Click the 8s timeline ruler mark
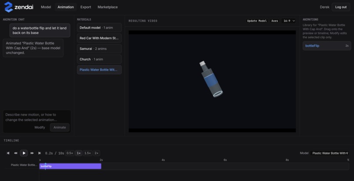 pos(287,160)
